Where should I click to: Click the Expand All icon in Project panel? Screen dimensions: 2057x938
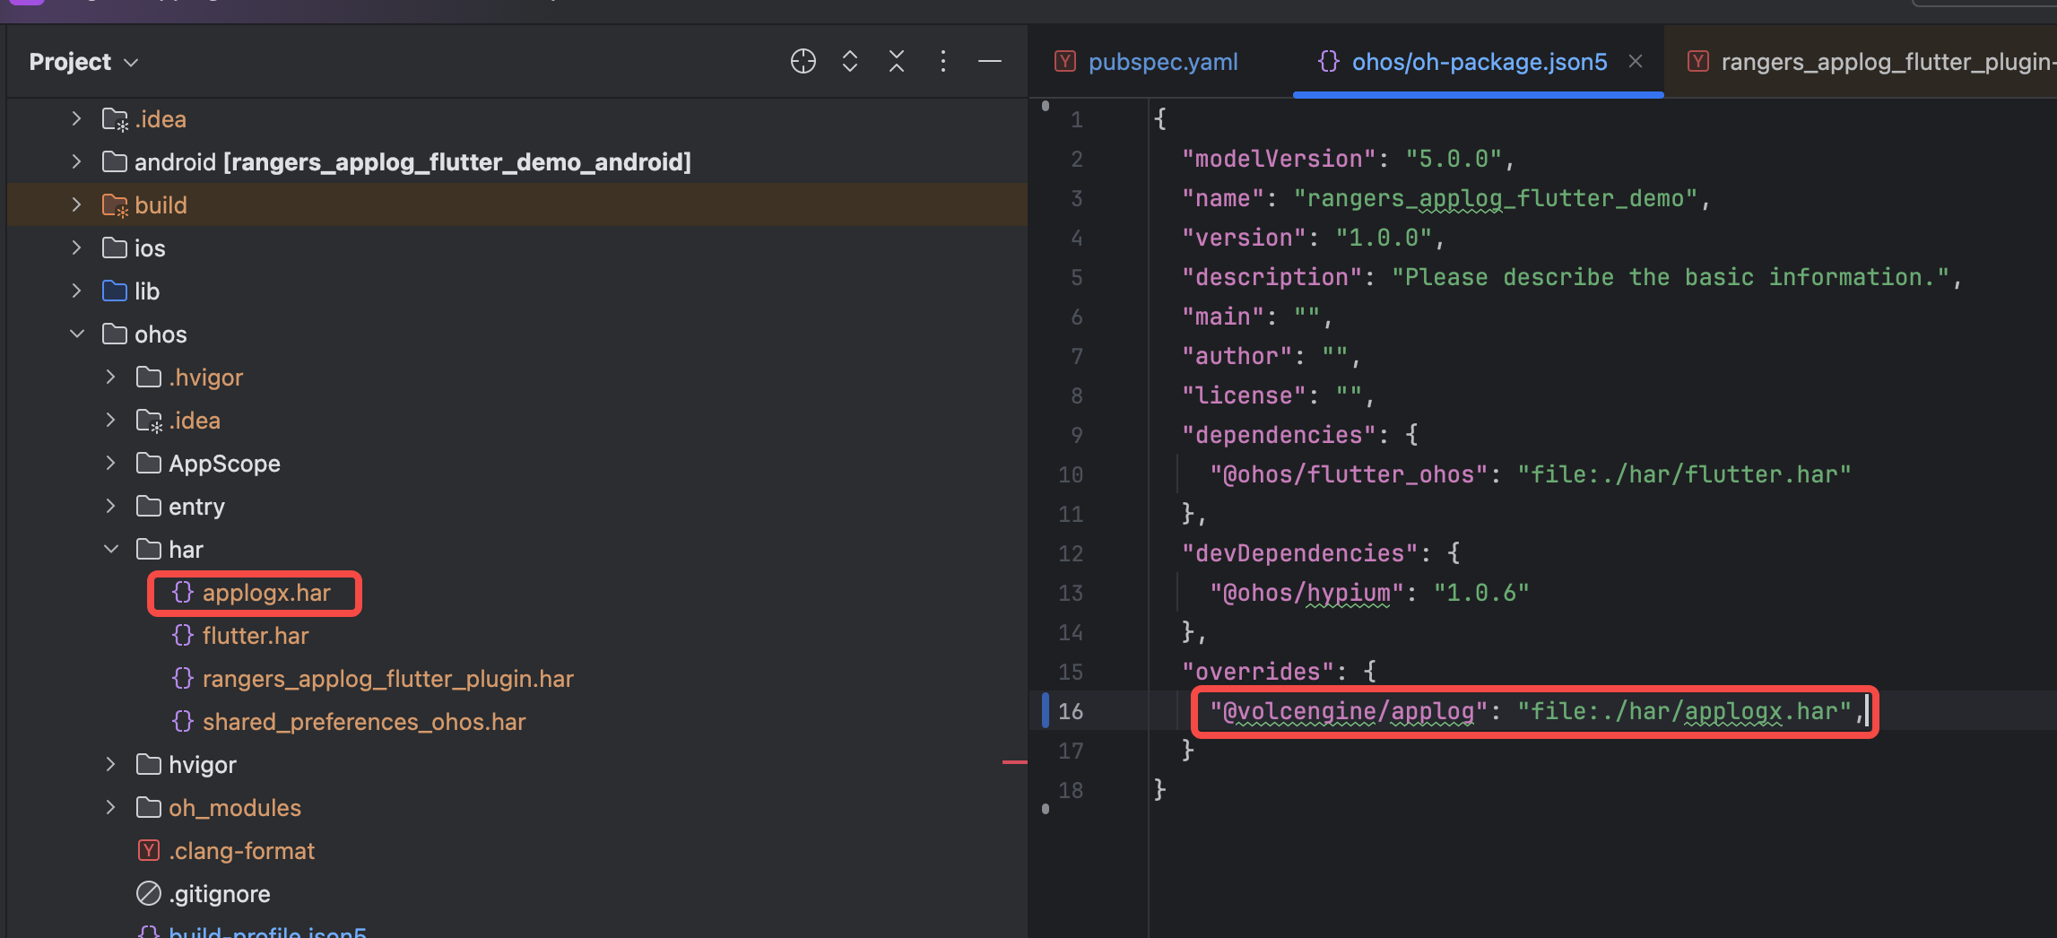850,61
